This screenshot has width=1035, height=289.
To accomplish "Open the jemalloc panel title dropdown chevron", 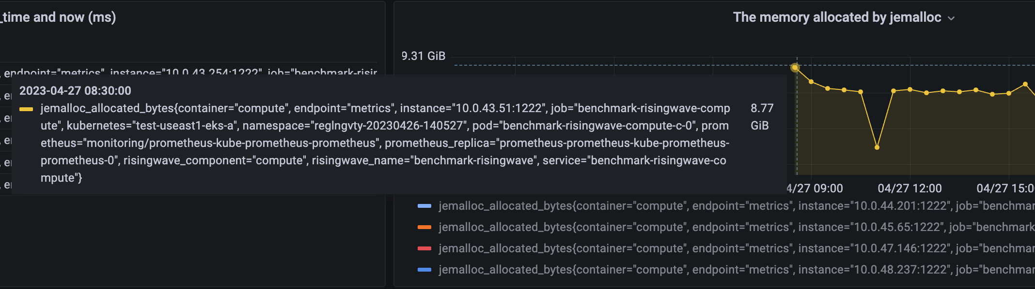I will coord(951,18).
